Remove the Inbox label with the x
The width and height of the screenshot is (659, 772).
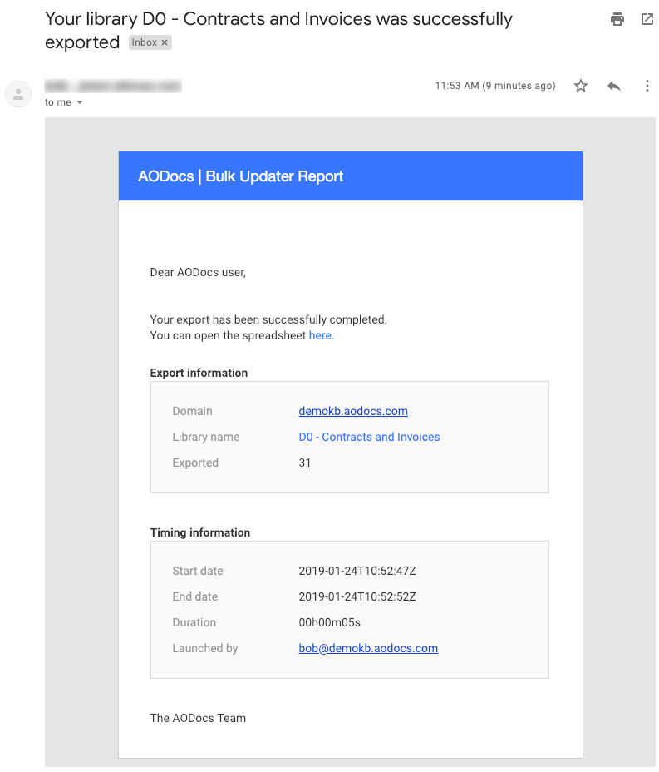pos(165,42)
